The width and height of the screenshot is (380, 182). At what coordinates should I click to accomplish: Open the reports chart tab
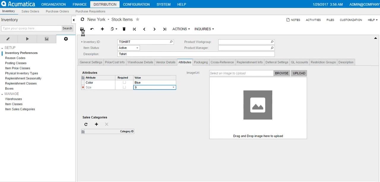pos(47,39)
